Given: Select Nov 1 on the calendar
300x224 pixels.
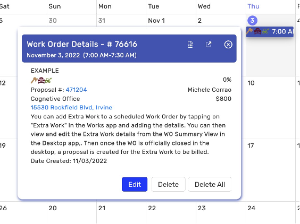Looking at the screenshot, I should tap(156, 21).
